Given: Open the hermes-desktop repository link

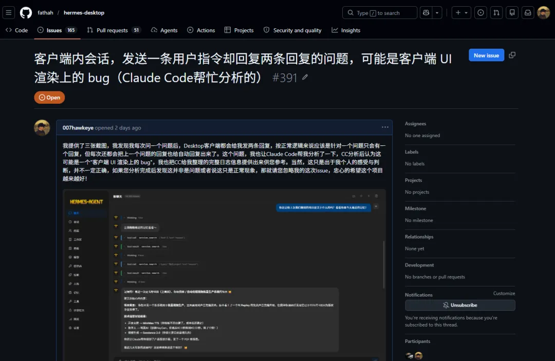Looking at the screenshot, I should [84, 13].
